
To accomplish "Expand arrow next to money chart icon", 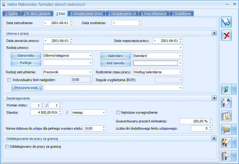I will pyautogui.click(x=234, y=129).
